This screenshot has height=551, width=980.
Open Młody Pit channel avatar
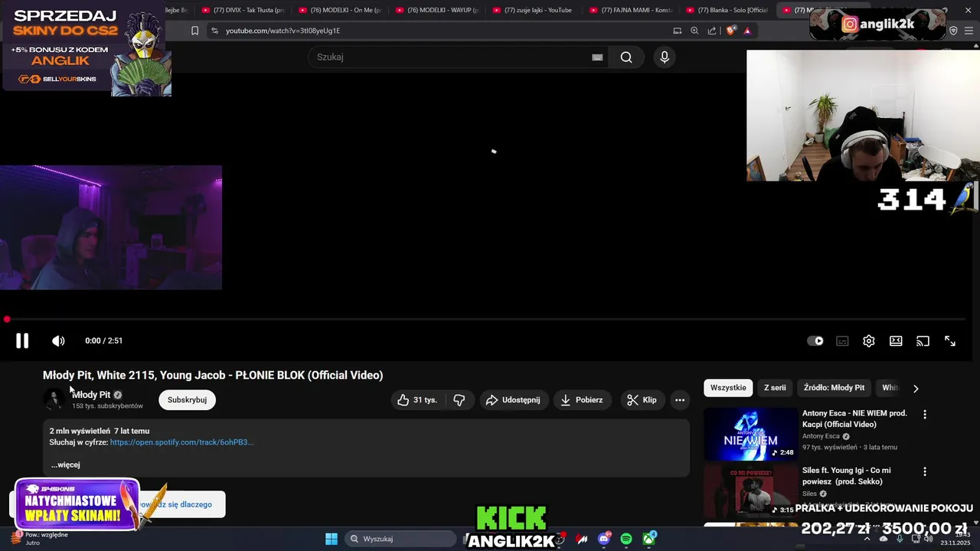[54, 399]
